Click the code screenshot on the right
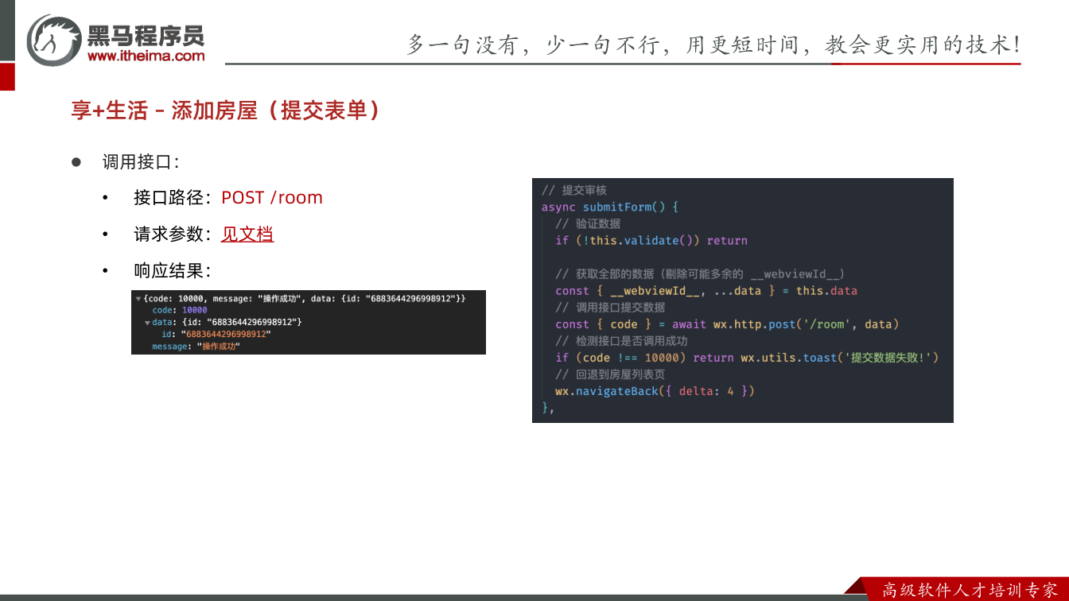The height and width of the screenshot is (601, 1069). click(743, 300)
